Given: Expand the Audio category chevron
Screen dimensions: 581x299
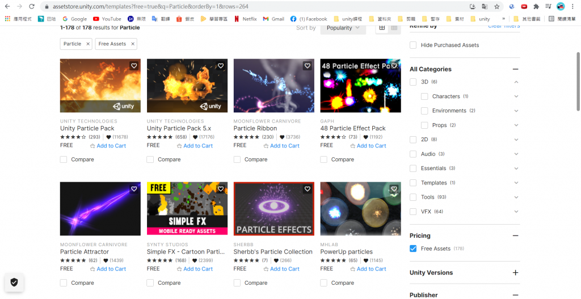Looking at the screenshot, I should pyautogui.click(x=516, y=154).
